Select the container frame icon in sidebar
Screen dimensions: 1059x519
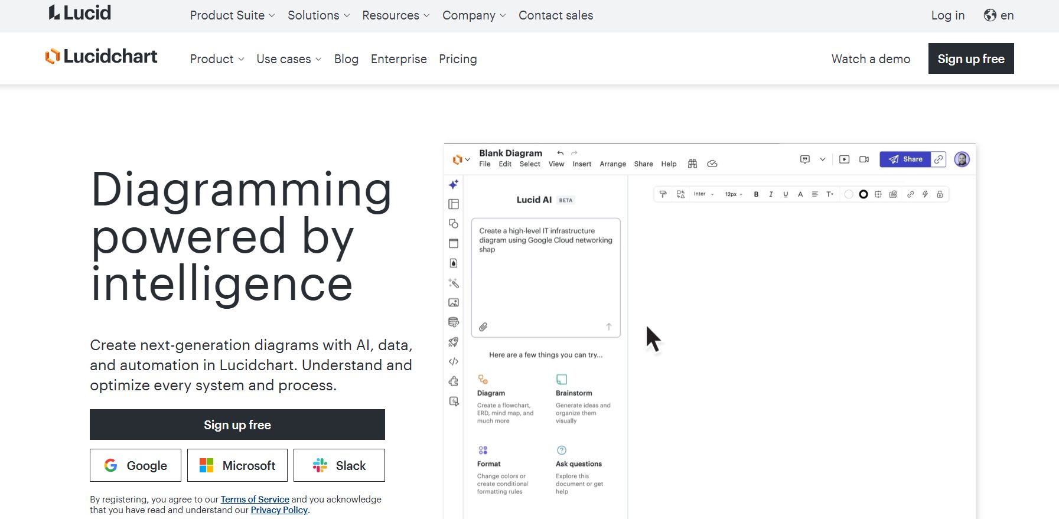coord(454,243)
